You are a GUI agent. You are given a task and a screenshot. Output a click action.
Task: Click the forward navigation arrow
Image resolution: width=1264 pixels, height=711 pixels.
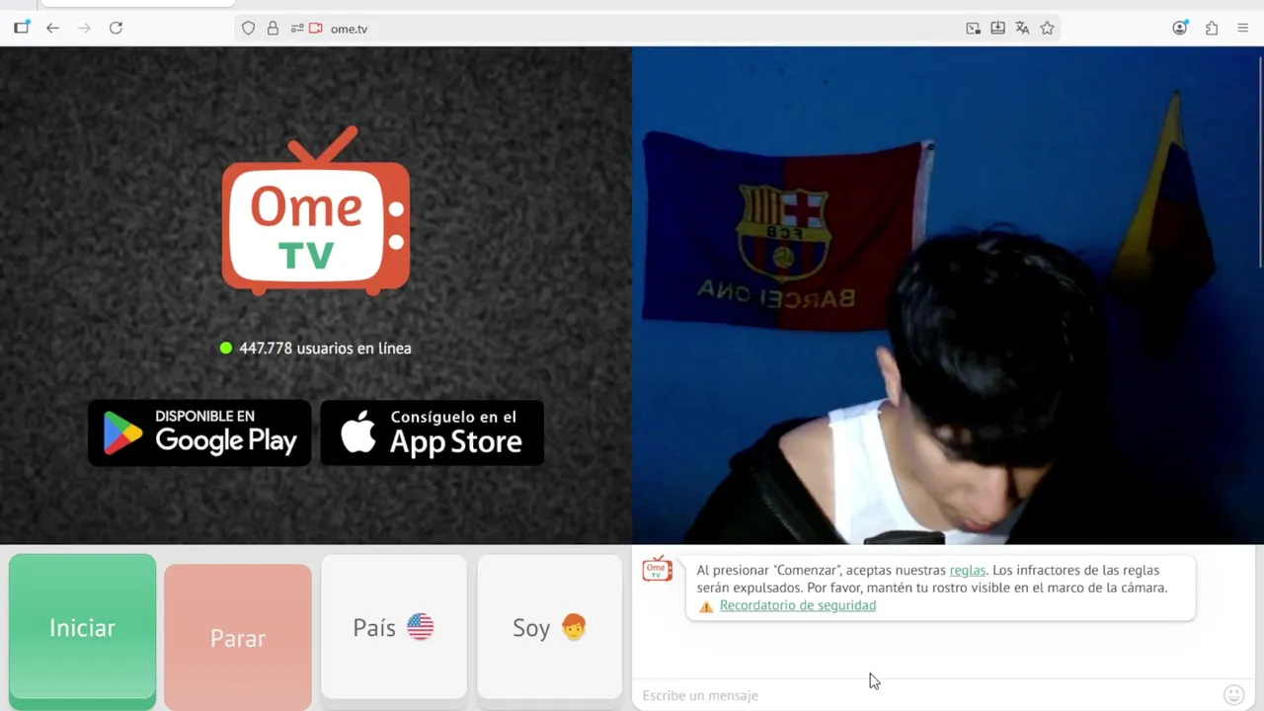point(84,28)
